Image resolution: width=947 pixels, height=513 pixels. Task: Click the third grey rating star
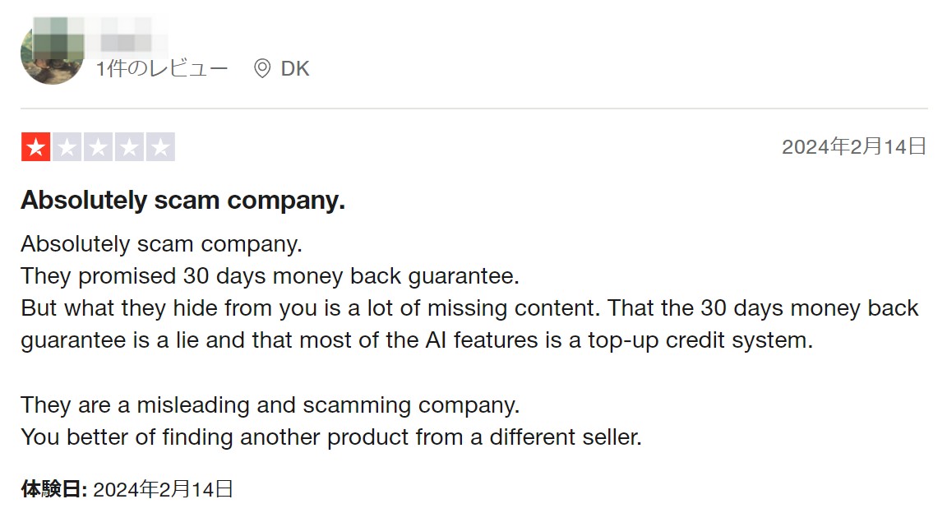coord(98,147)
